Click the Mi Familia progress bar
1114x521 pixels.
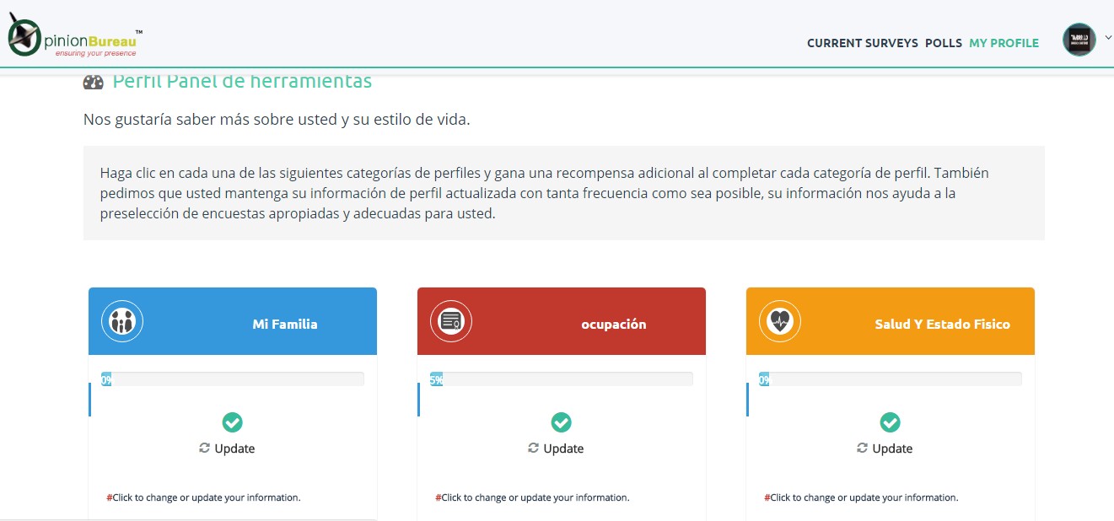[233, 379]
